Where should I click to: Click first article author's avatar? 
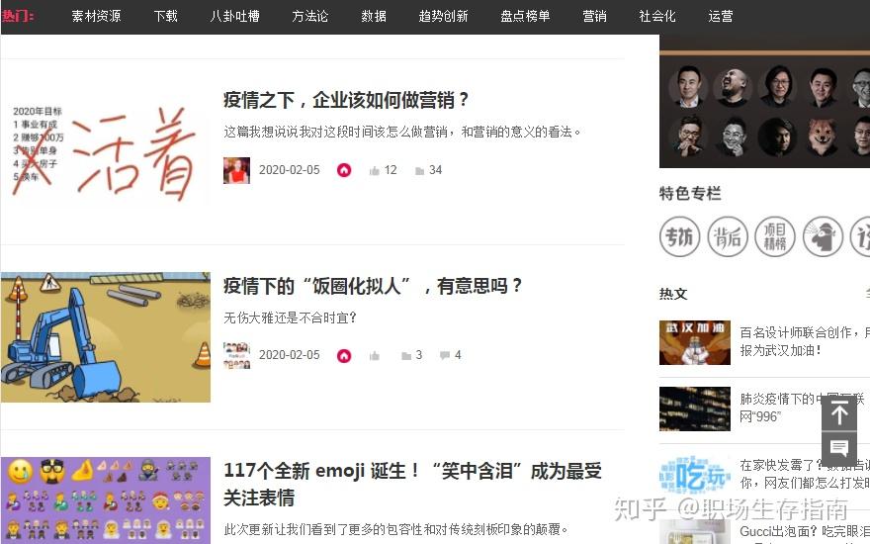(x=237, y=170)
